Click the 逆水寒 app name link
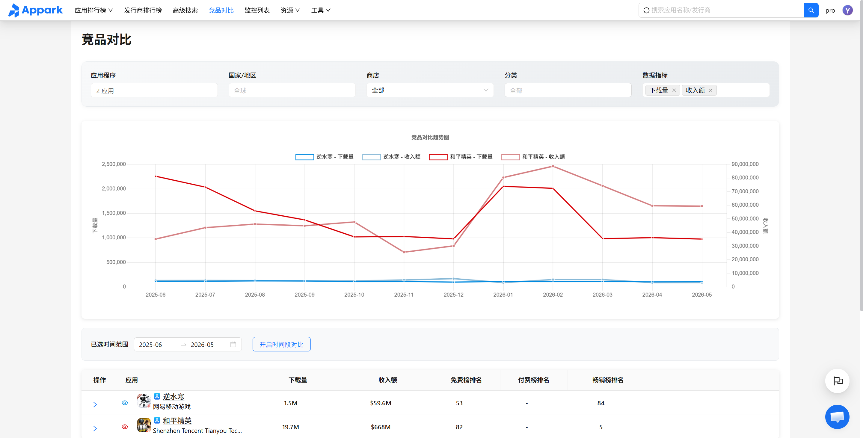 point(173,396)
